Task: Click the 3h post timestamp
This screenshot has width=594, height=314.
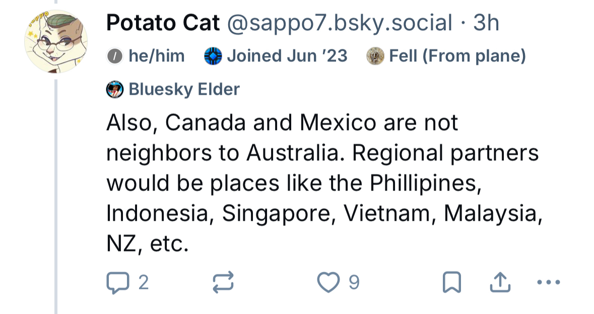Action: [486, 23]
